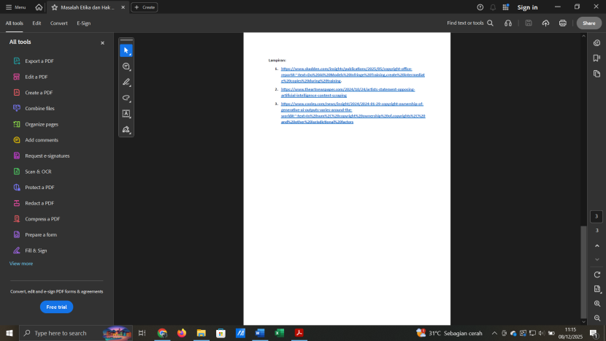Click the zoom/comment bubble tool in quick toolbar
The image size is (606, 341).
[x=126, y=66]
